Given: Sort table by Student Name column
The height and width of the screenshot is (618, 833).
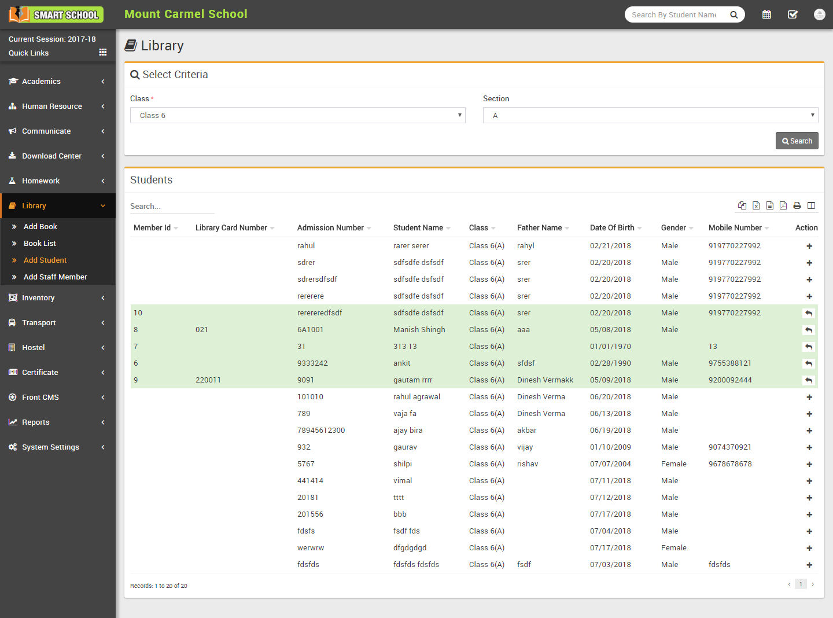Looking at the screenshot, I should 418,228.
